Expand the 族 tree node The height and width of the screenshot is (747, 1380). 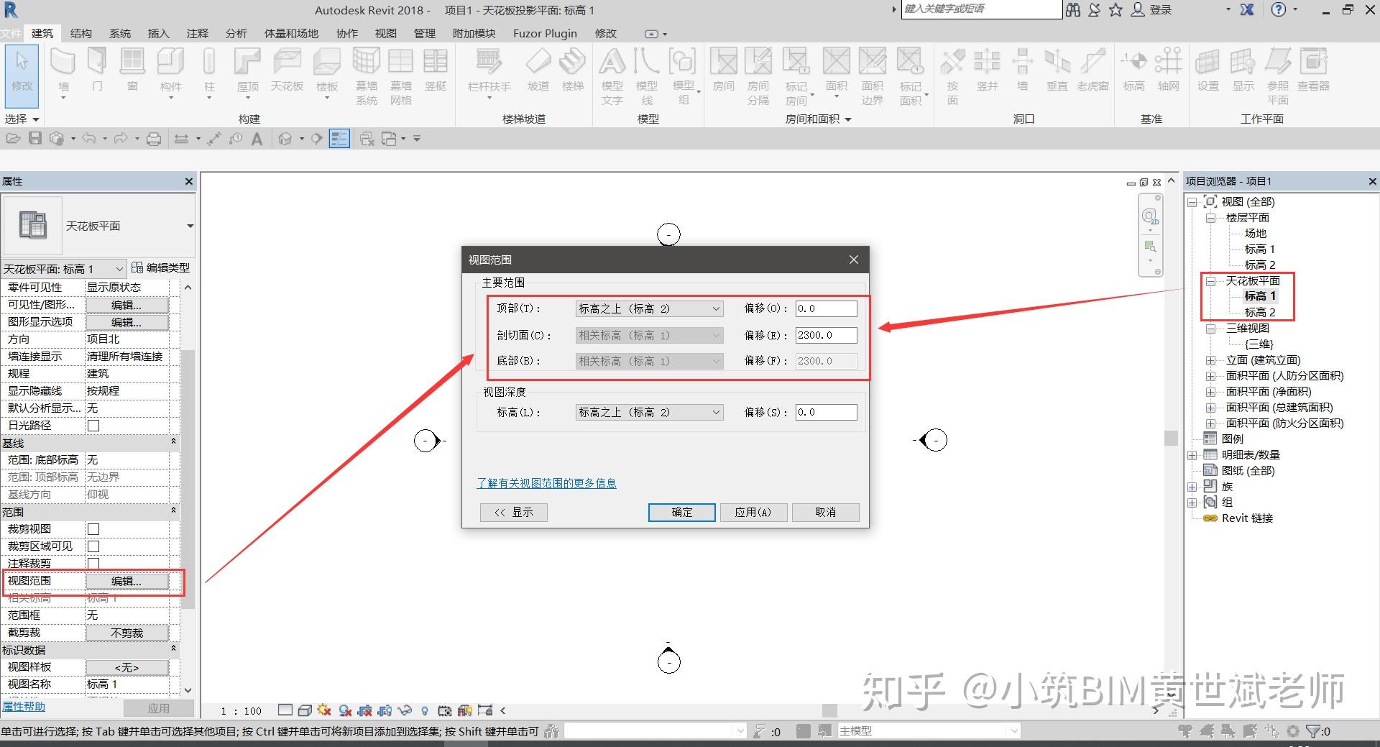[1192, 487]
